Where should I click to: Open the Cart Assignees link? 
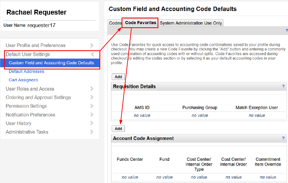pos(24,80)
